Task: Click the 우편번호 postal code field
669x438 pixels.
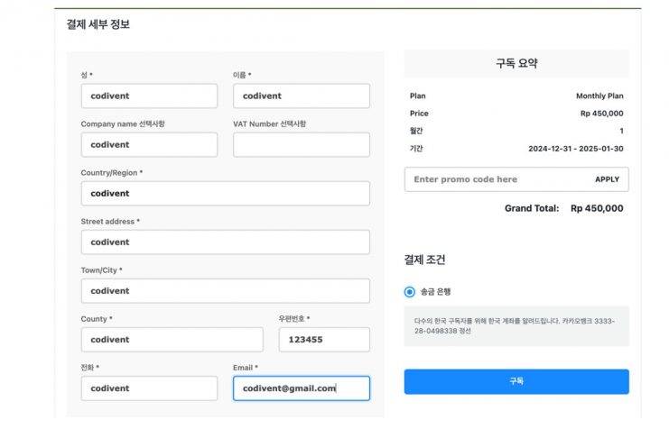Action: [x=324, y=340]
